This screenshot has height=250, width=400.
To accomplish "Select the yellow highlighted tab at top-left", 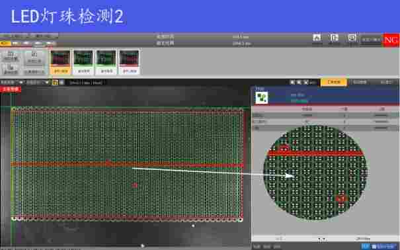I will tap(5, 44).
